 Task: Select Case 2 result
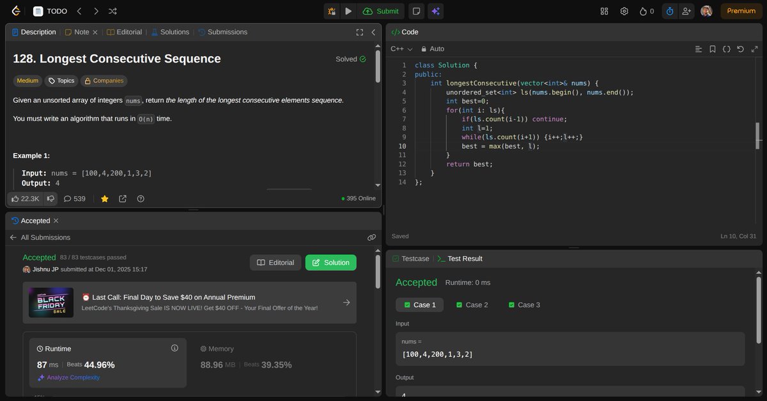tap(472, 305)
